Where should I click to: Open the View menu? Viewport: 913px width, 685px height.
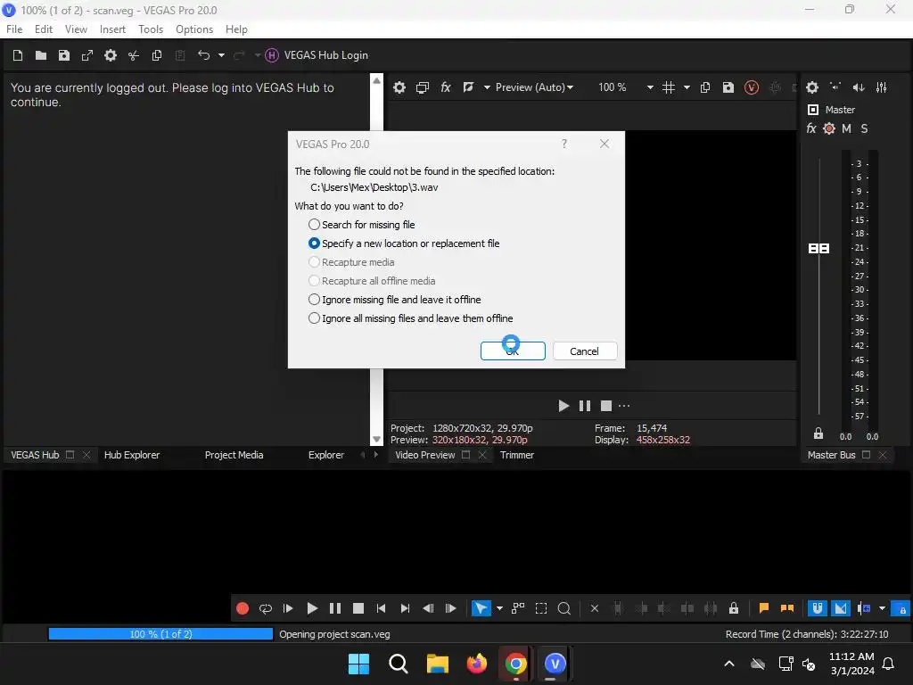(76, 29)
